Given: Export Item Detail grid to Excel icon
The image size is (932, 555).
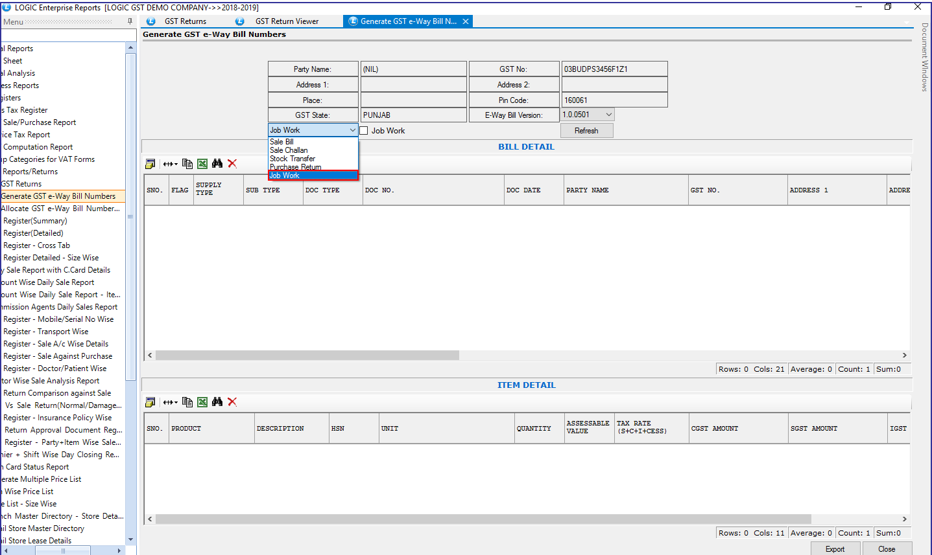Looking at the screenshot, I should coord(202,402).
